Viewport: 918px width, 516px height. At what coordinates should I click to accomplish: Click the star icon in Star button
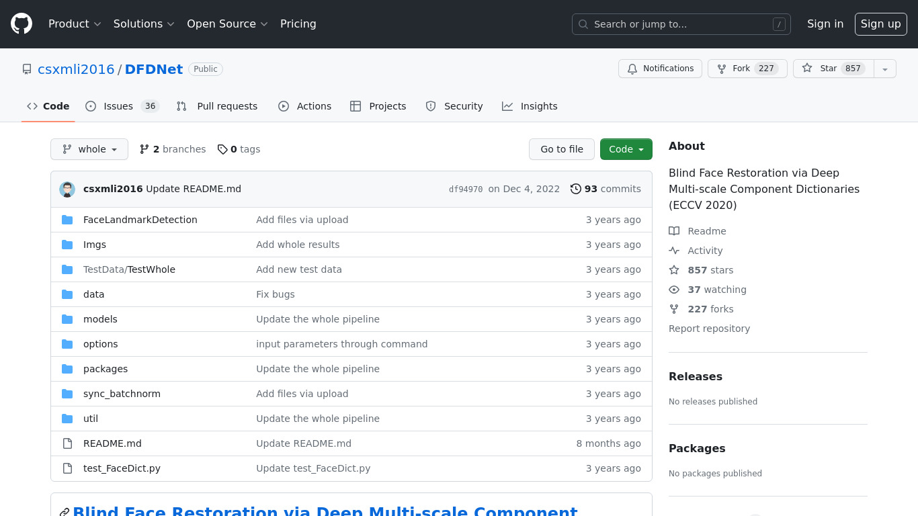pos(807,69)
